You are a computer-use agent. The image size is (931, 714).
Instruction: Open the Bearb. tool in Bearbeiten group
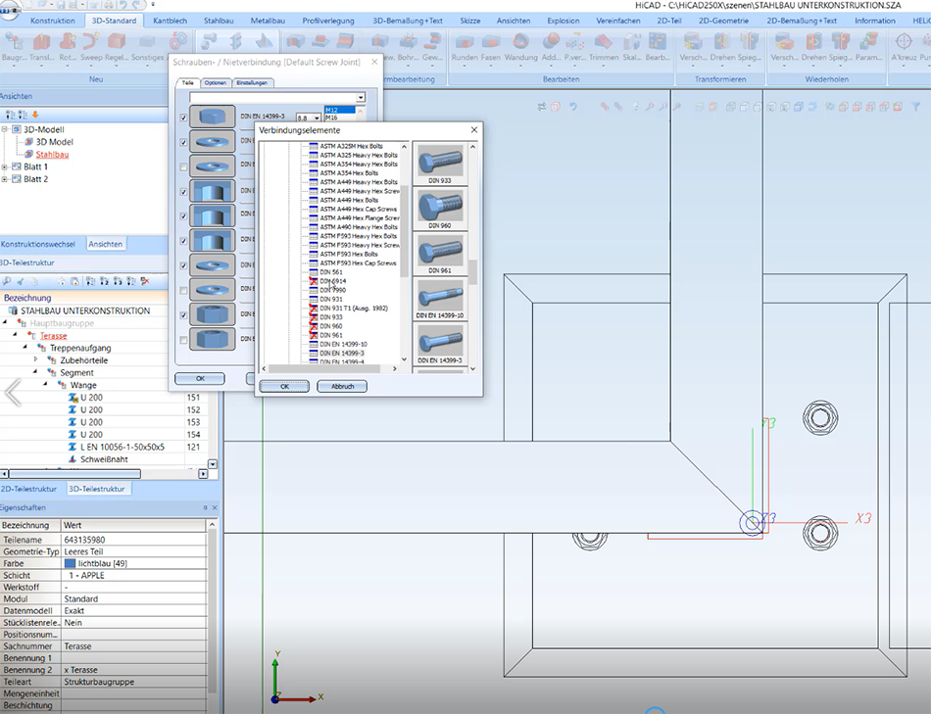pos(657,41)
